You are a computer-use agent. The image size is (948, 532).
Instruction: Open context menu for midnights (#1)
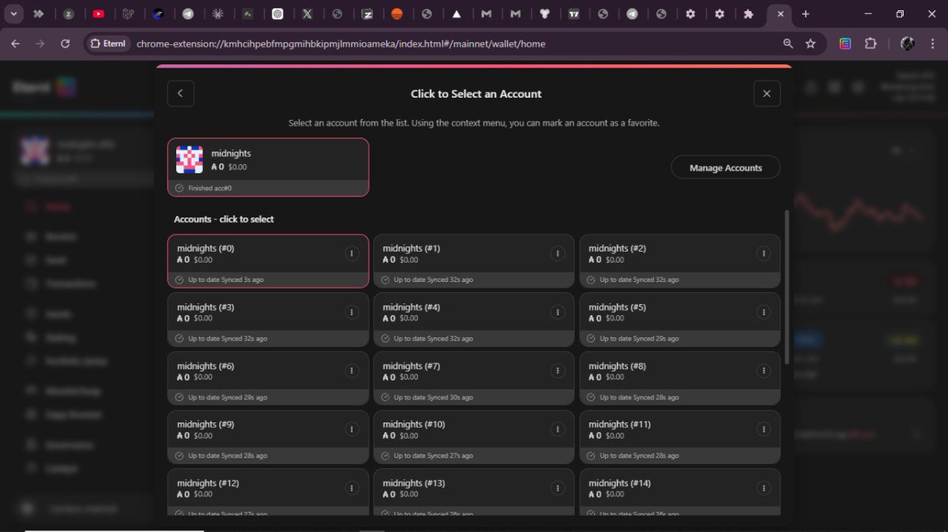tap(558, 253)
